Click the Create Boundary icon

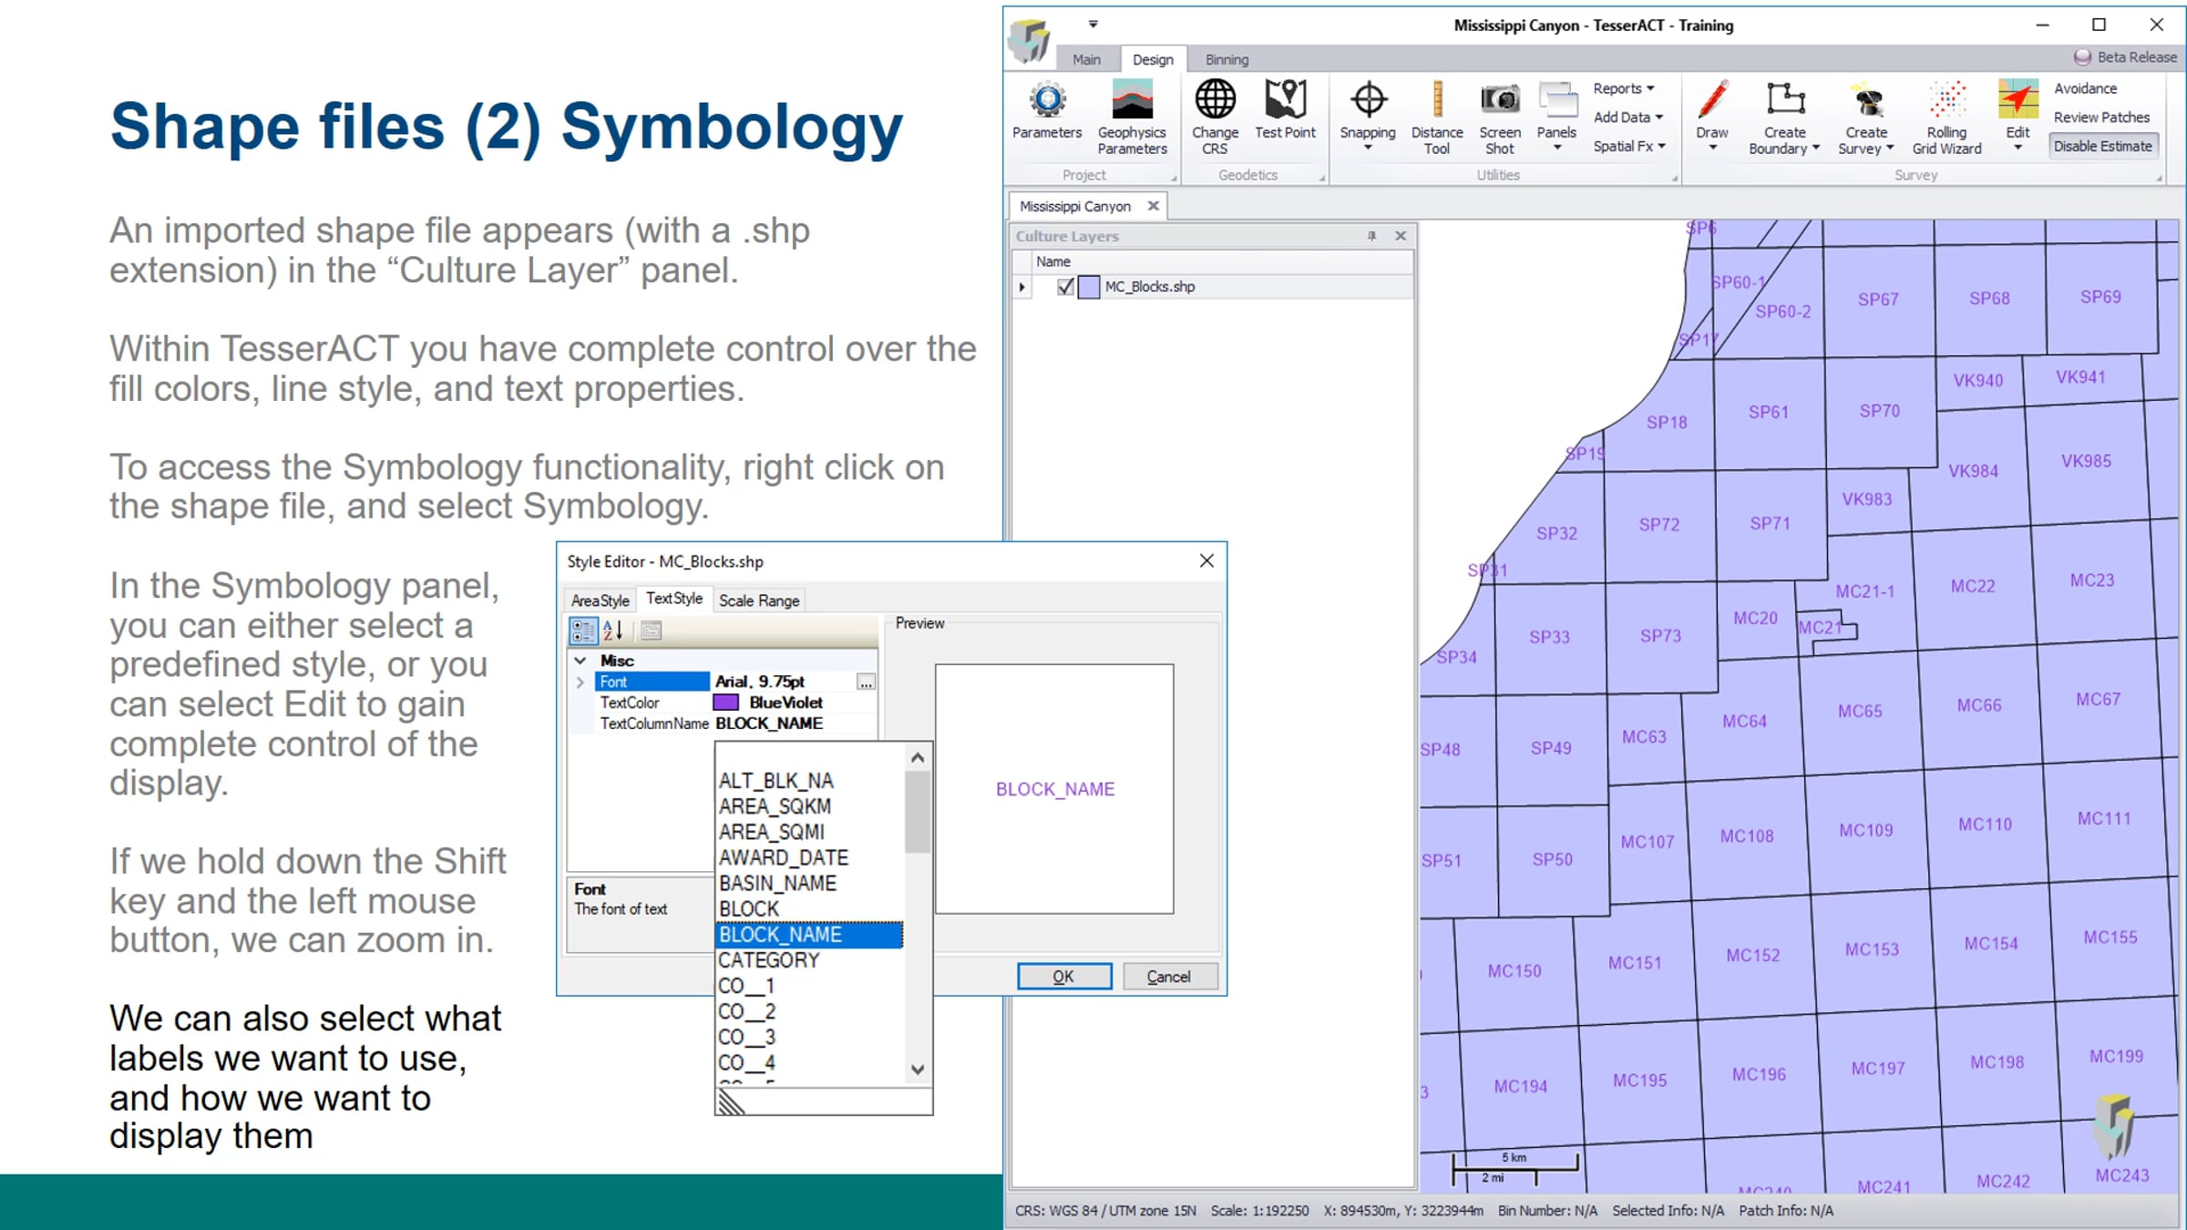(x=1784, y=100)
